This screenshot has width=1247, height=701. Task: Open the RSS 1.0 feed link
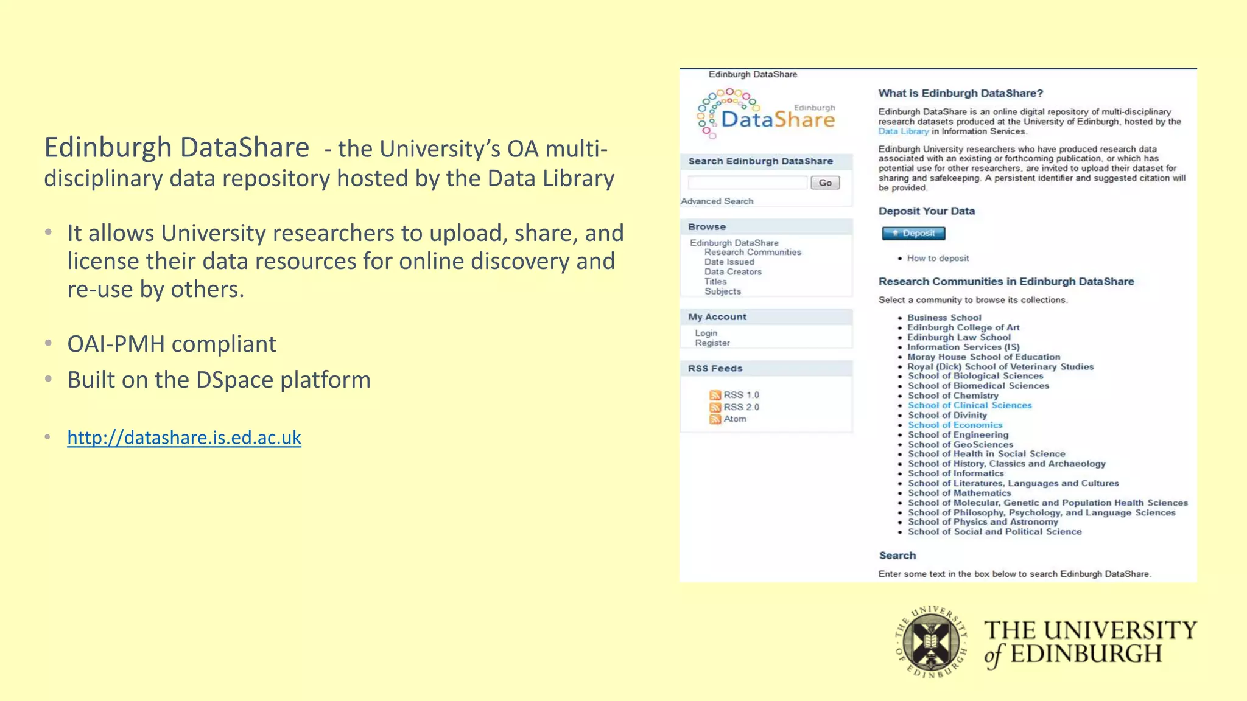point(741,395)
